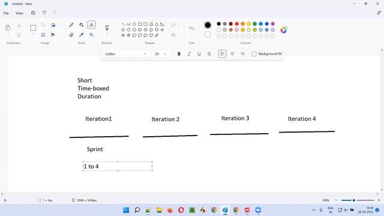Click the 'Time-boxed' text on canvas
This screenshot has height=216, width=384.
pyautogui.click(x=93, y=88)
